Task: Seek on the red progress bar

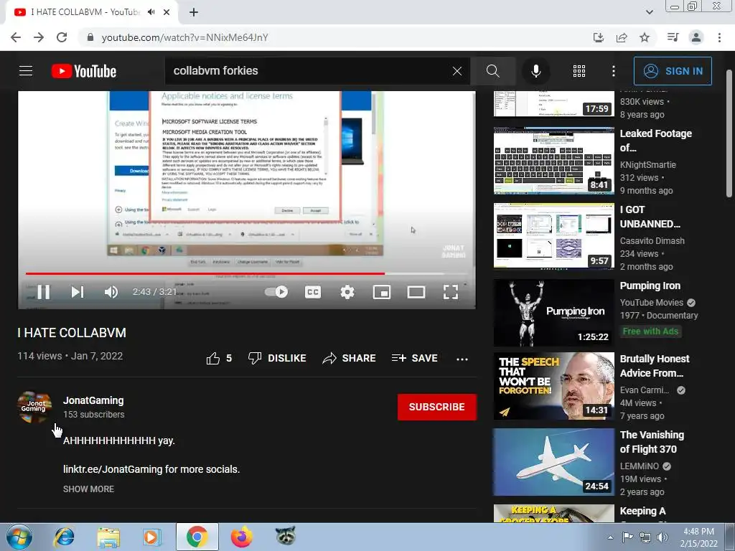Action: [x=246, y=273]
